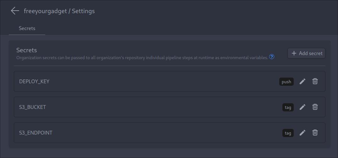The width and height of the screenshot is (338, 158).
Task: Click the organization secrets description text
Action: [142, 58]
